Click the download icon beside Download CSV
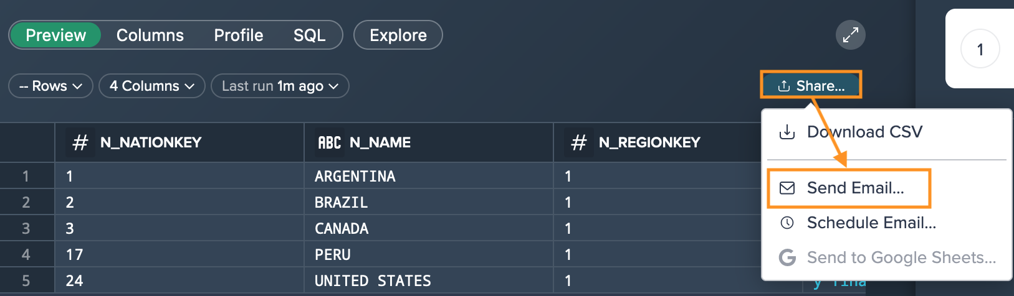The width and height of the screenshot is (1014, 296). pos(787,132)
